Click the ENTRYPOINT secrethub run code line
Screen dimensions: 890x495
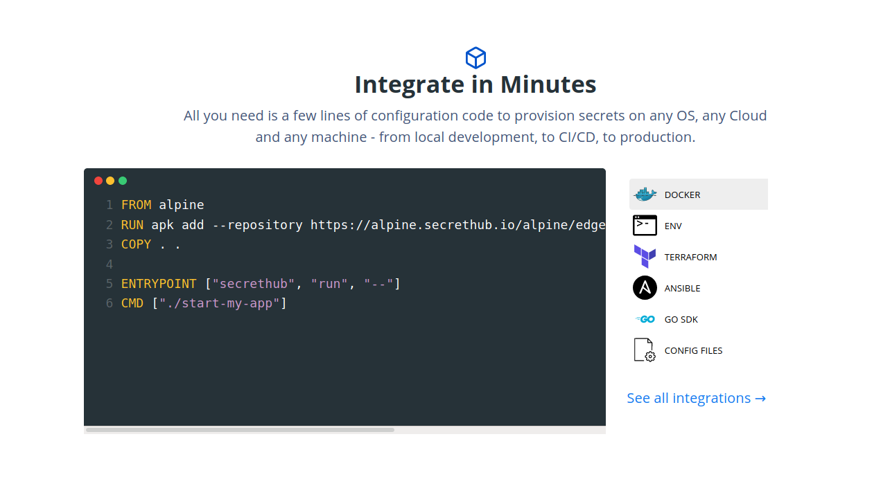coord(261,284)
